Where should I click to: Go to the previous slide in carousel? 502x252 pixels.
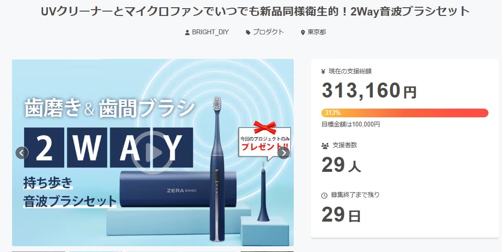coord(22,153)
